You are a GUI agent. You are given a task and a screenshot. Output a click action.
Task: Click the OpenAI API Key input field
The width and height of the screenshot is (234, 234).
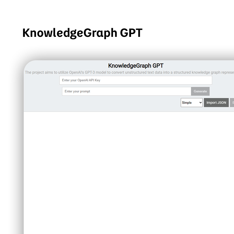(136, 80)
